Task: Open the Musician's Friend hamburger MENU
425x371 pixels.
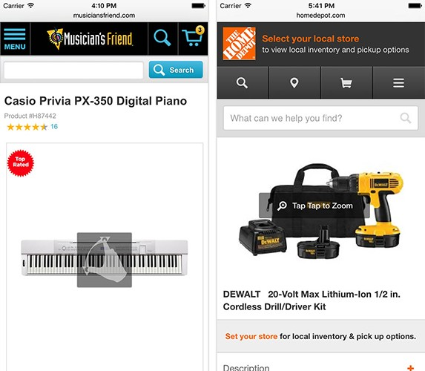Action: 15,39
